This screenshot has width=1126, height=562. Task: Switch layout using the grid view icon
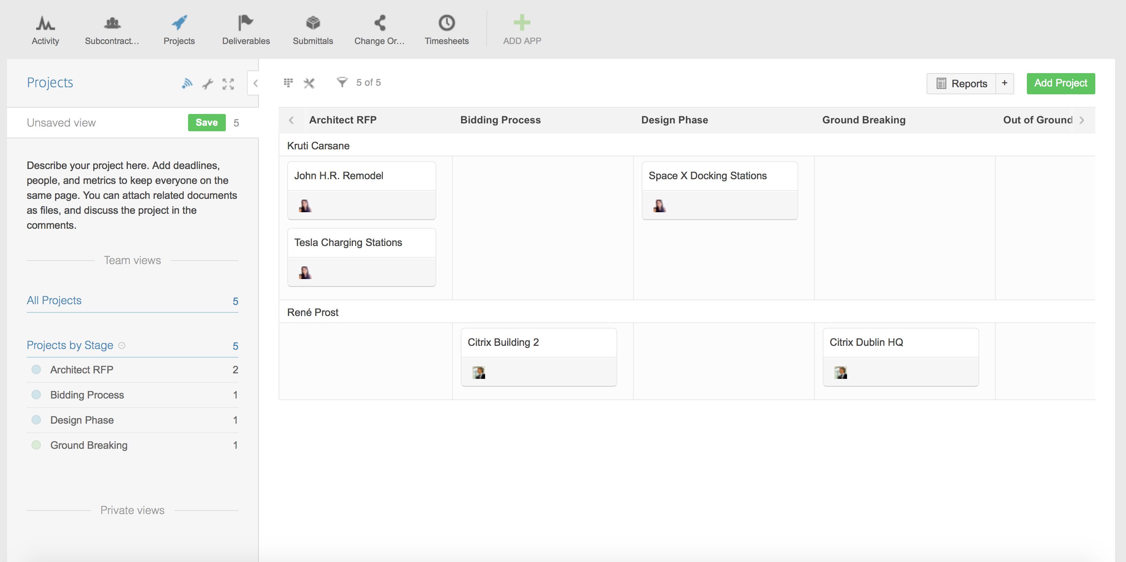coord(288,83)
